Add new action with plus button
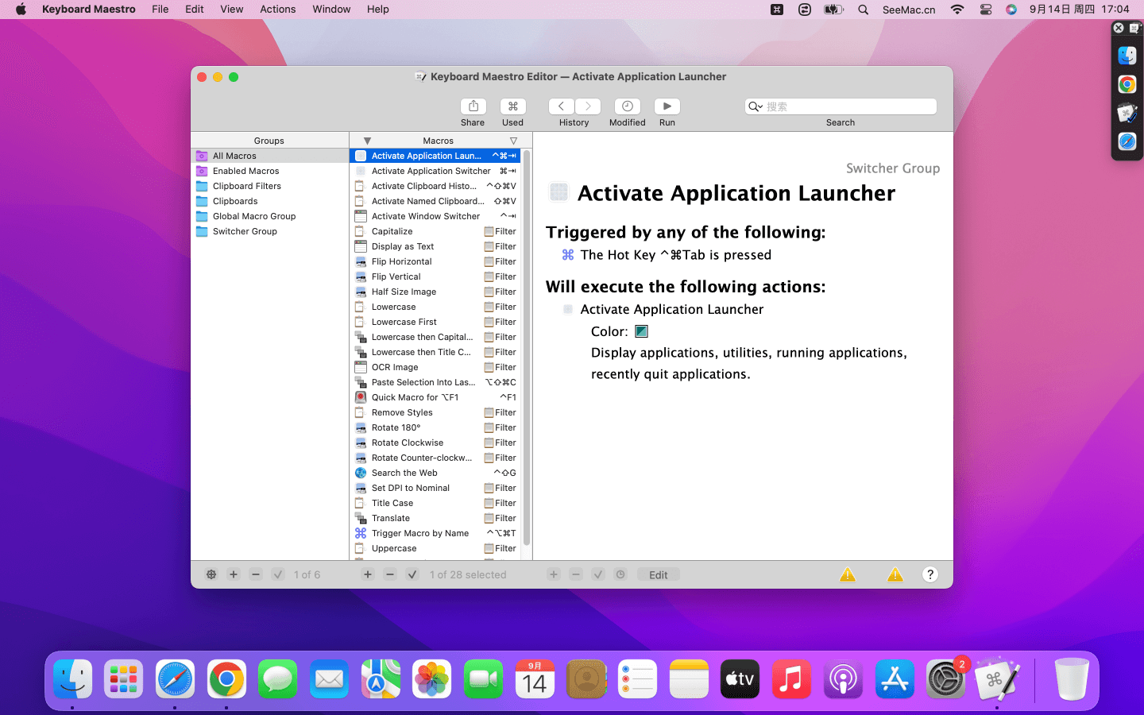The width and height of the screenshot is (1144, 715). [554, 574]
